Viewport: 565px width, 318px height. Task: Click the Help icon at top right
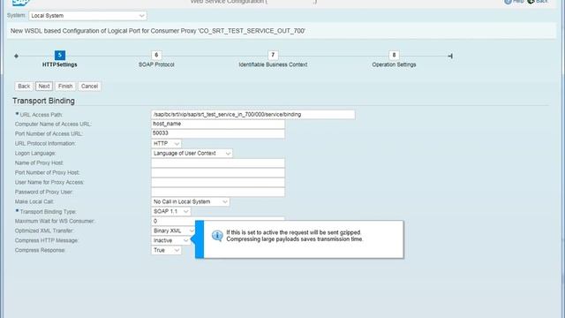pos(508,2)
